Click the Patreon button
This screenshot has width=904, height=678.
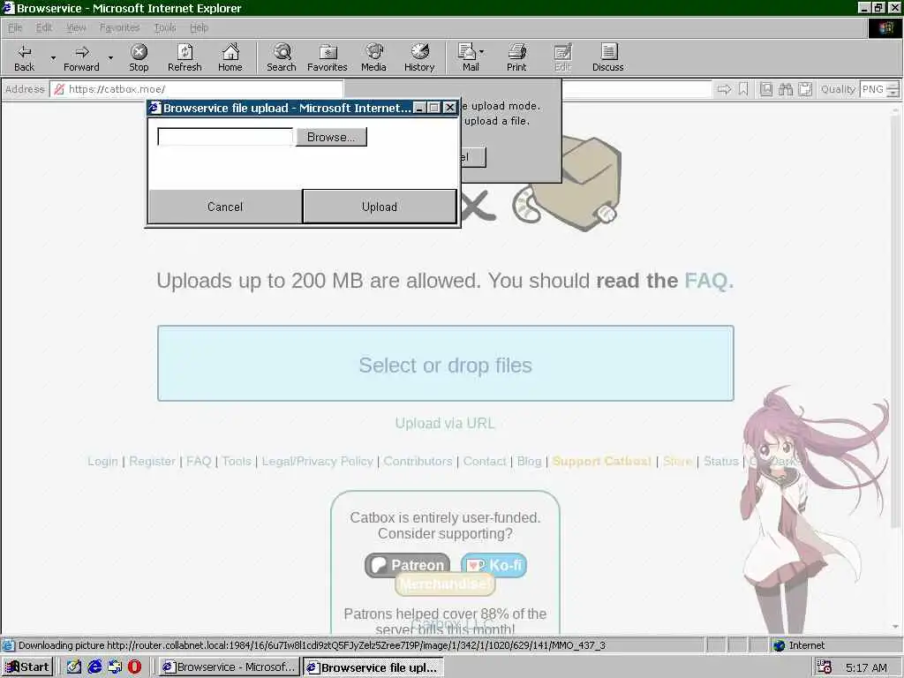point(407,565)
